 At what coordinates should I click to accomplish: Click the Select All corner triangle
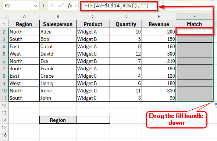pos(5,17)
